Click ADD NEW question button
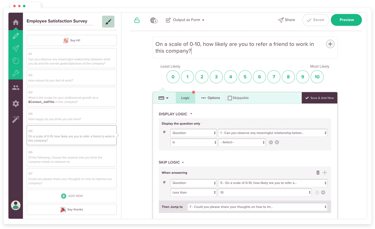Screen dimensions: 375x229 (x=72, y=196)
